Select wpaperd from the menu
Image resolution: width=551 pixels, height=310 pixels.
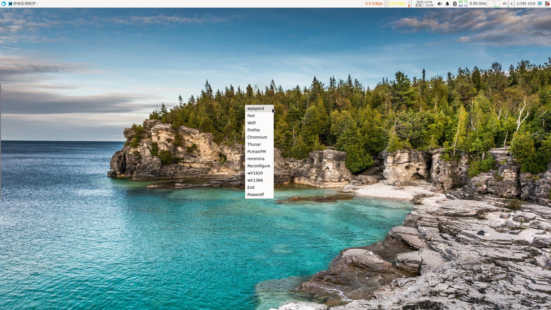click(x=255, y=108)
